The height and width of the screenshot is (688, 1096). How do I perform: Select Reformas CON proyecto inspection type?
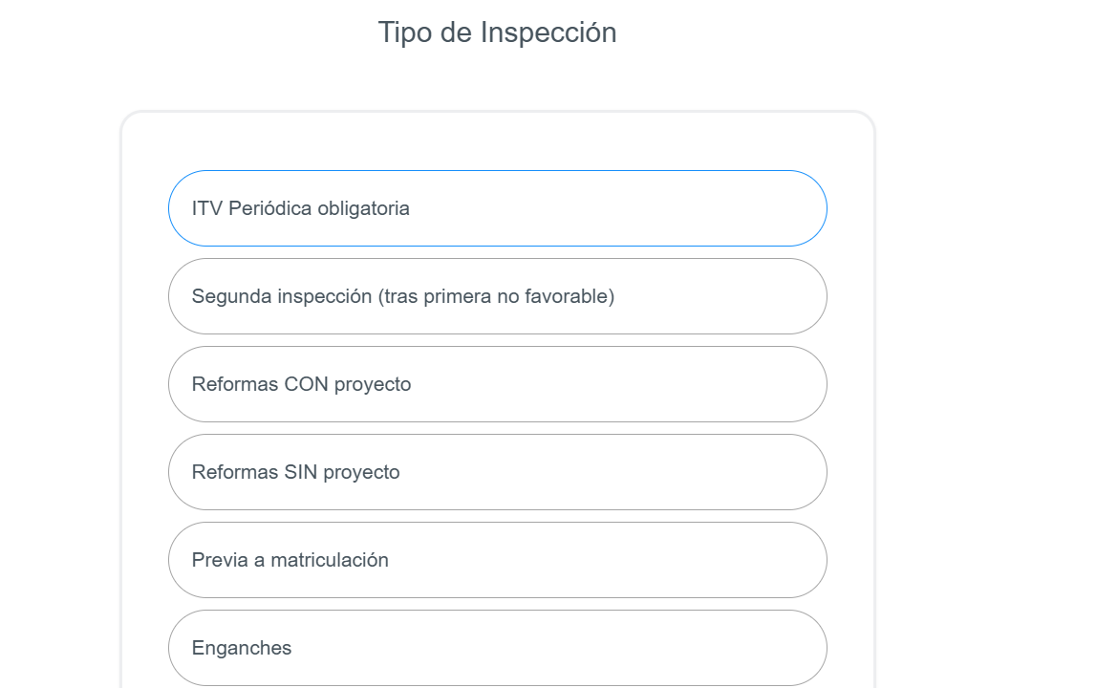(x=497, y=384)
